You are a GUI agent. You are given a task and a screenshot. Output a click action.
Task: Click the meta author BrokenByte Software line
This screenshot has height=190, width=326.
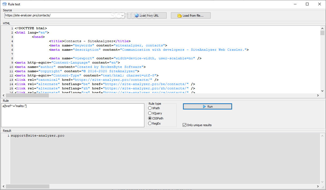pyautogui.click(x=80, y=67)
